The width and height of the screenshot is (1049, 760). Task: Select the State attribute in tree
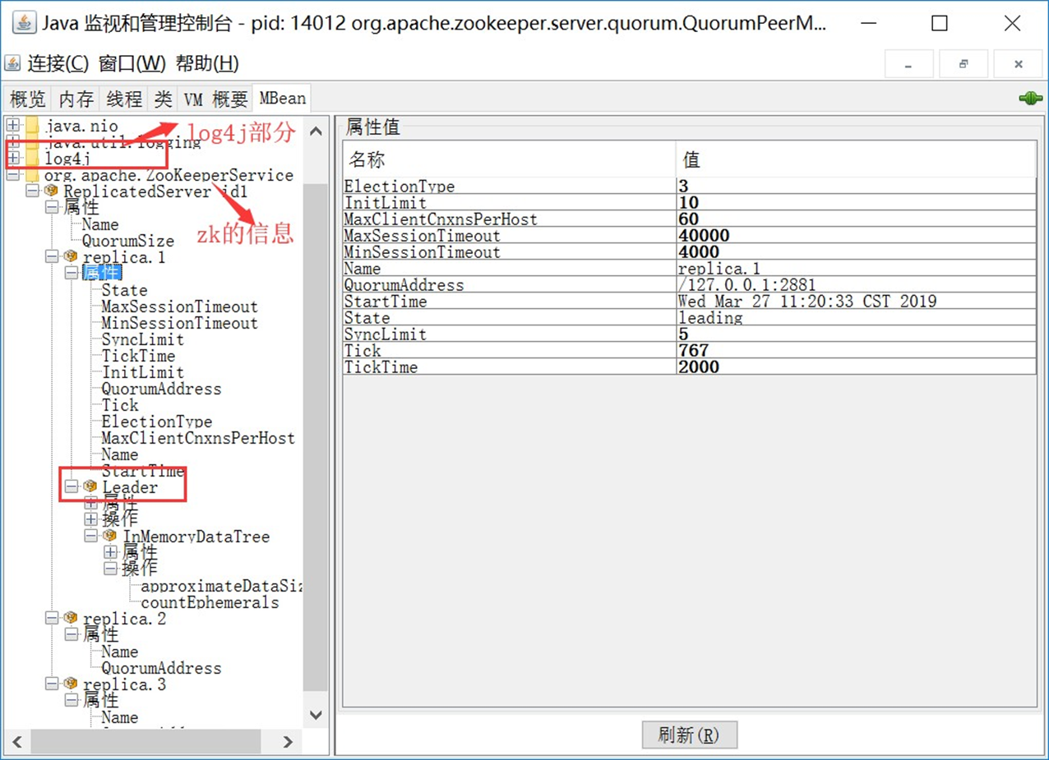(124, 290)
